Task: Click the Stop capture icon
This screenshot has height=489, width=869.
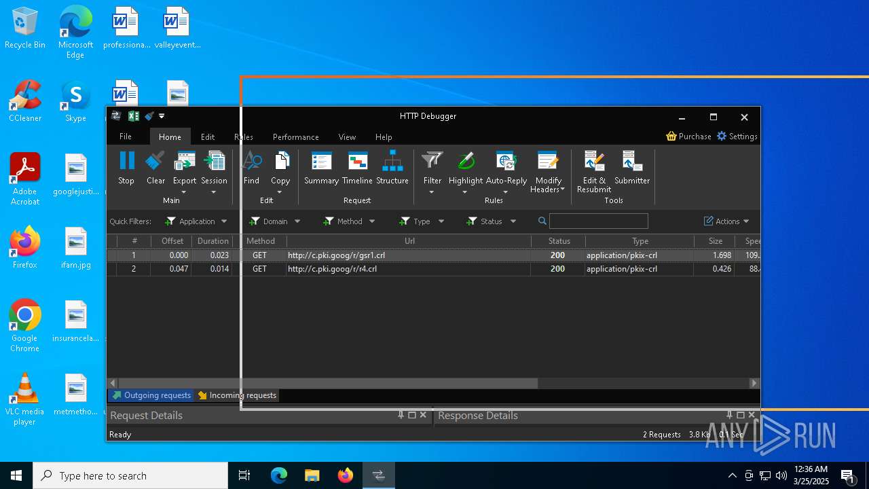Action: coord(127,160)
